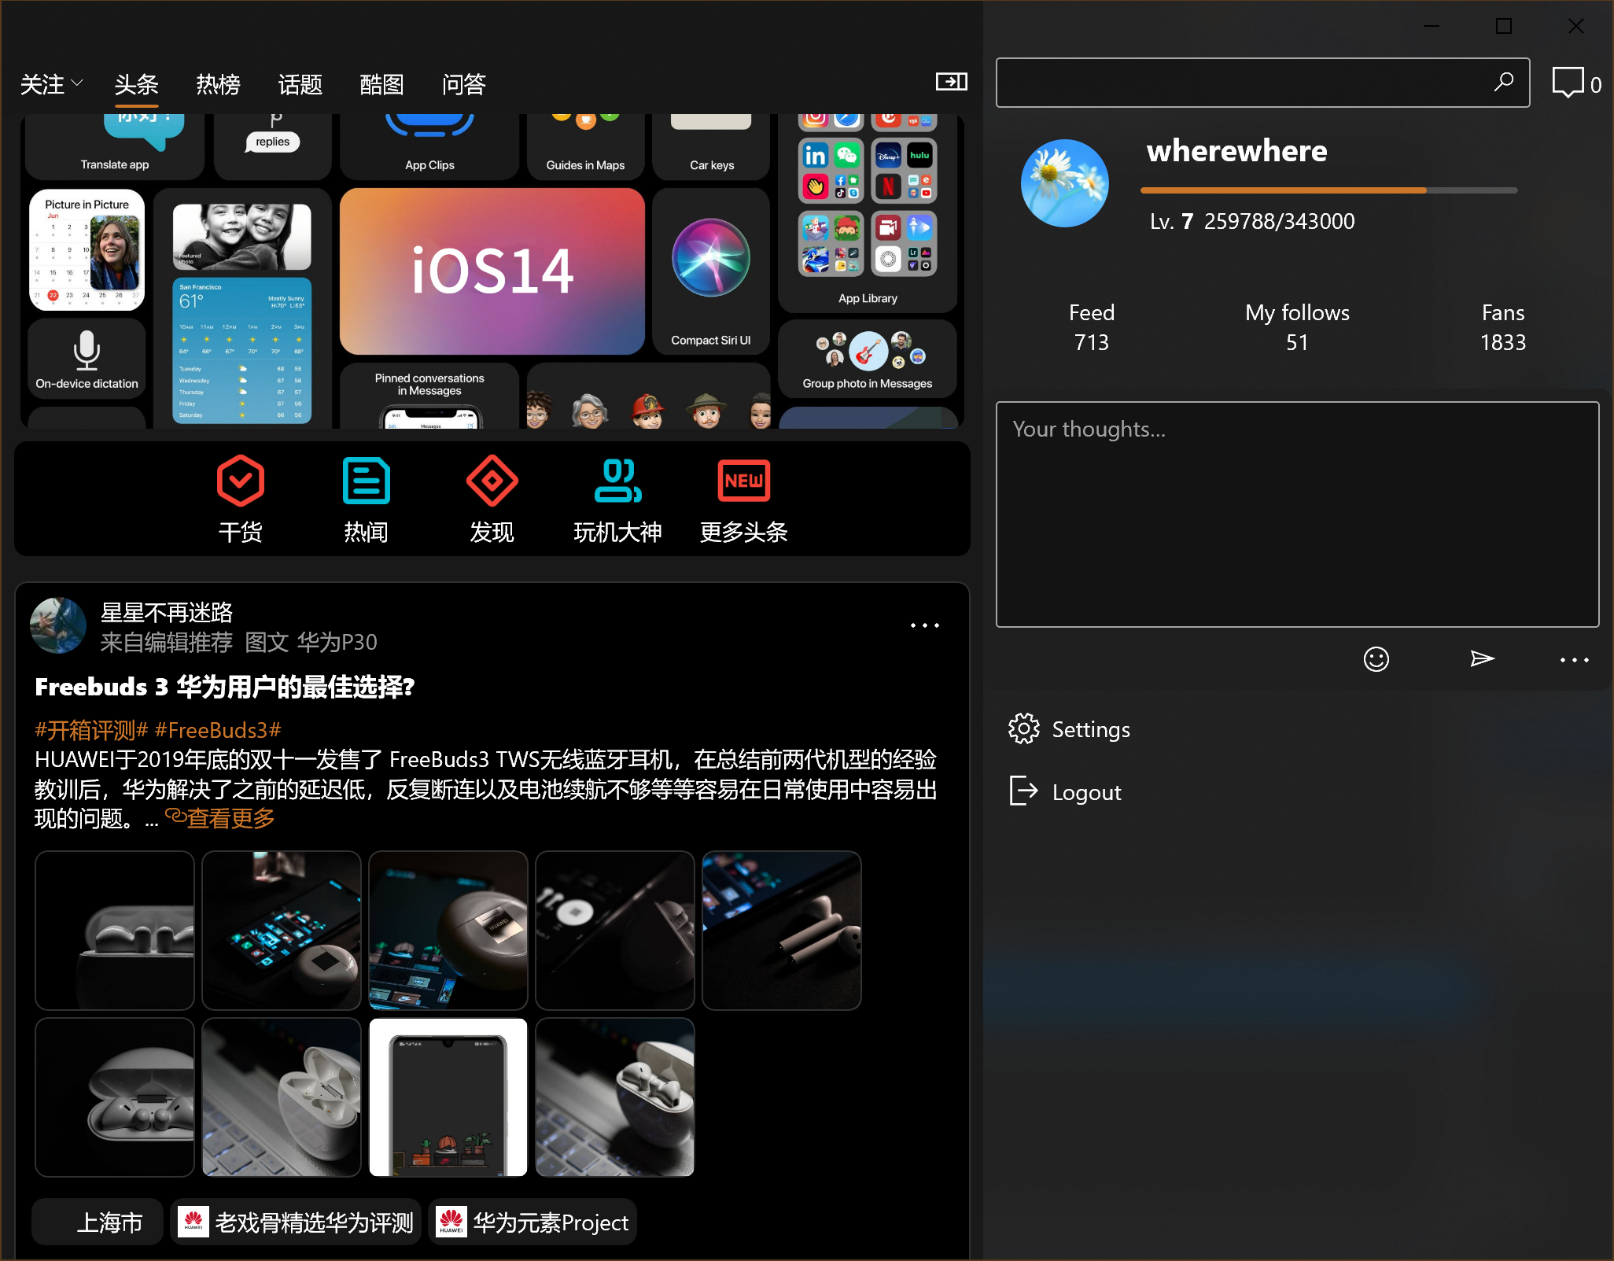Open notifications chat bubble icon
The image size is (1614, 1261).
tap(1568, 83)
